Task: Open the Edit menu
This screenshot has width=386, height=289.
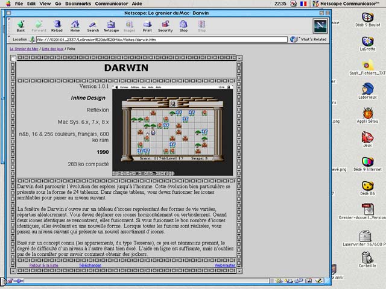Action: [x=31, y=4]
